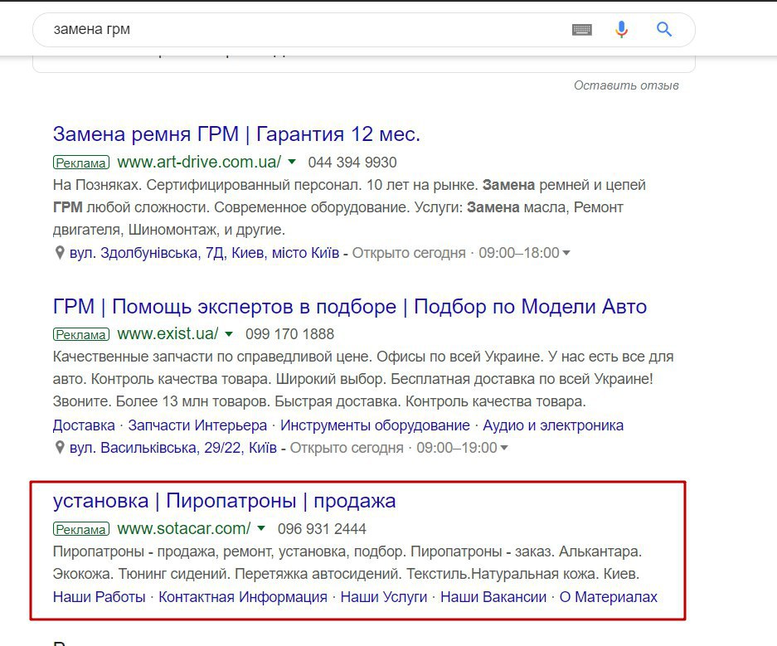Viewport: 777px width, 646px height.
Task: Open 'Контактная Информация' sitelink
Action: tap(243, 597)
